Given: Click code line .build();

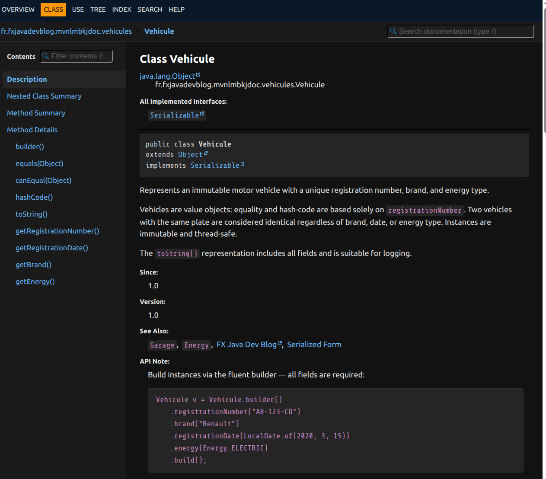Looking at the screenshot, I should coord(188,460).
